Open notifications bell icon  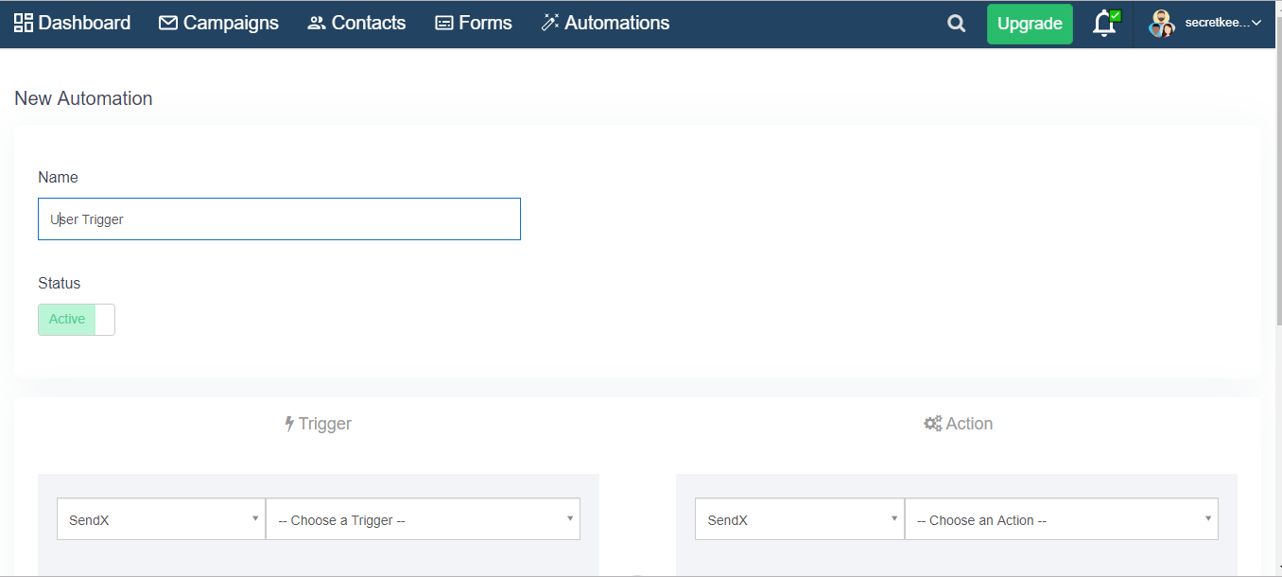click(1105, 24)
